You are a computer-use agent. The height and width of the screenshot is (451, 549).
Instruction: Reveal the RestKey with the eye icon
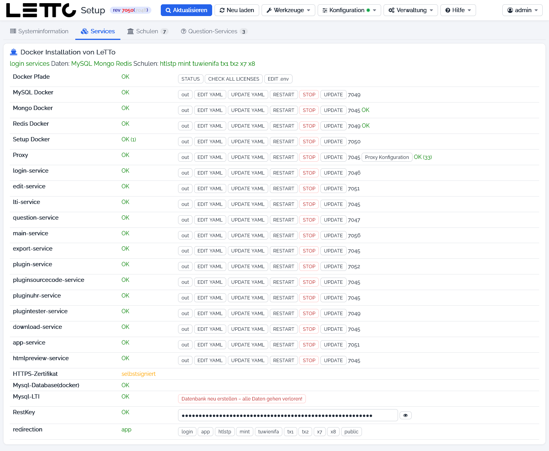point(405,415)
